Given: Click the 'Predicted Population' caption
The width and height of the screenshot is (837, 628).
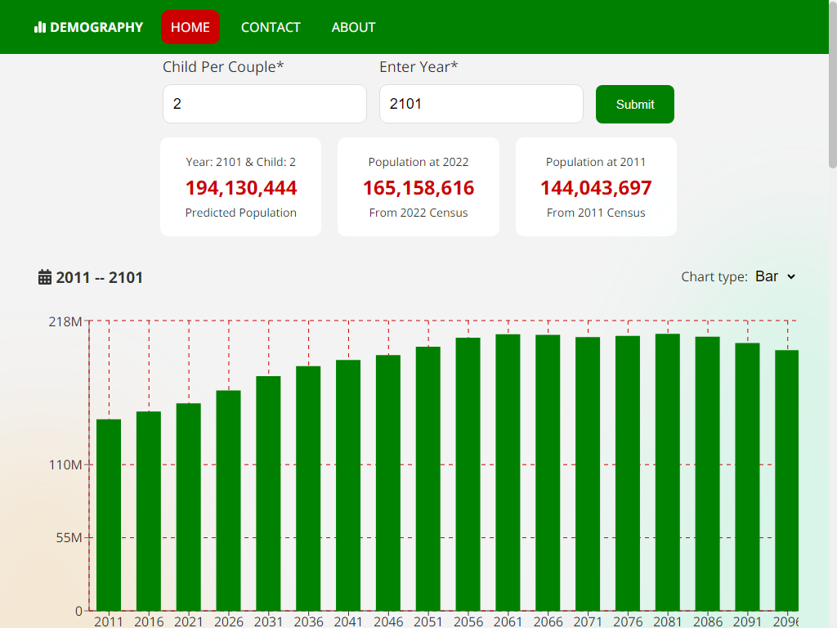Looking at the screenshot, I should (x=241, y=213).
